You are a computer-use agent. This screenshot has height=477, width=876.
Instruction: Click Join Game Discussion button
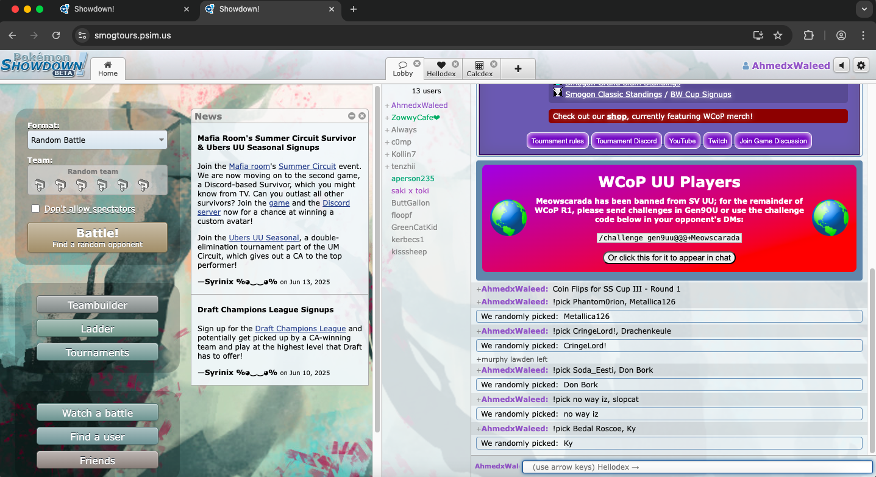[x=773, y=141]
